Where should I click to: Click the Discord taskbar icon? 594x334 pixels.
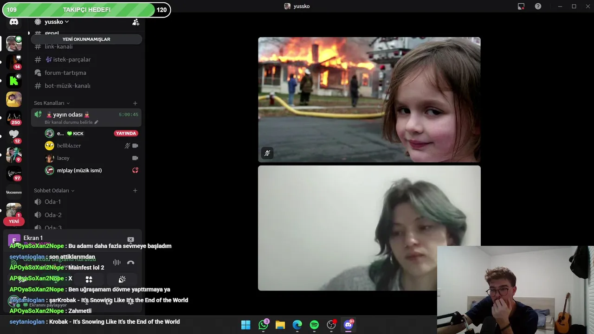[x=349, y=325]
